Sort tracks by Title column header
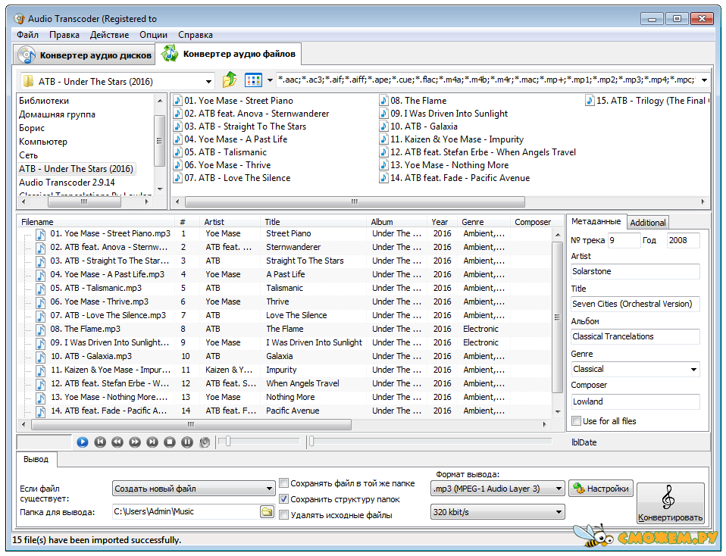Screen dimensions: 726x556 [x=313, y=222]
